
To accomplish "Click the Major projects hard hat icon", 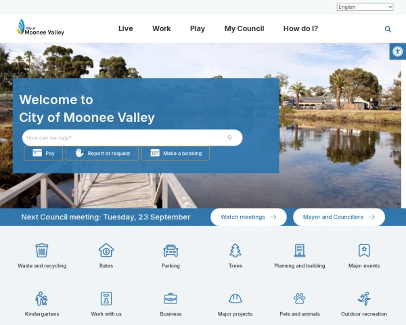I will [x=235, y=299].
